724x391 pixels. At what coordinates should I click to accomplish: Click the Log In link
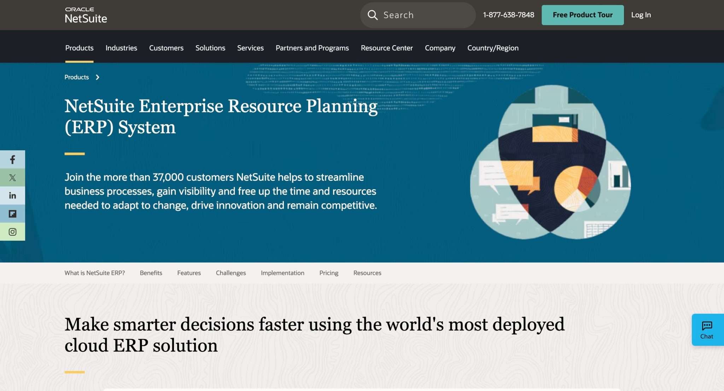(x=641, y=15)
